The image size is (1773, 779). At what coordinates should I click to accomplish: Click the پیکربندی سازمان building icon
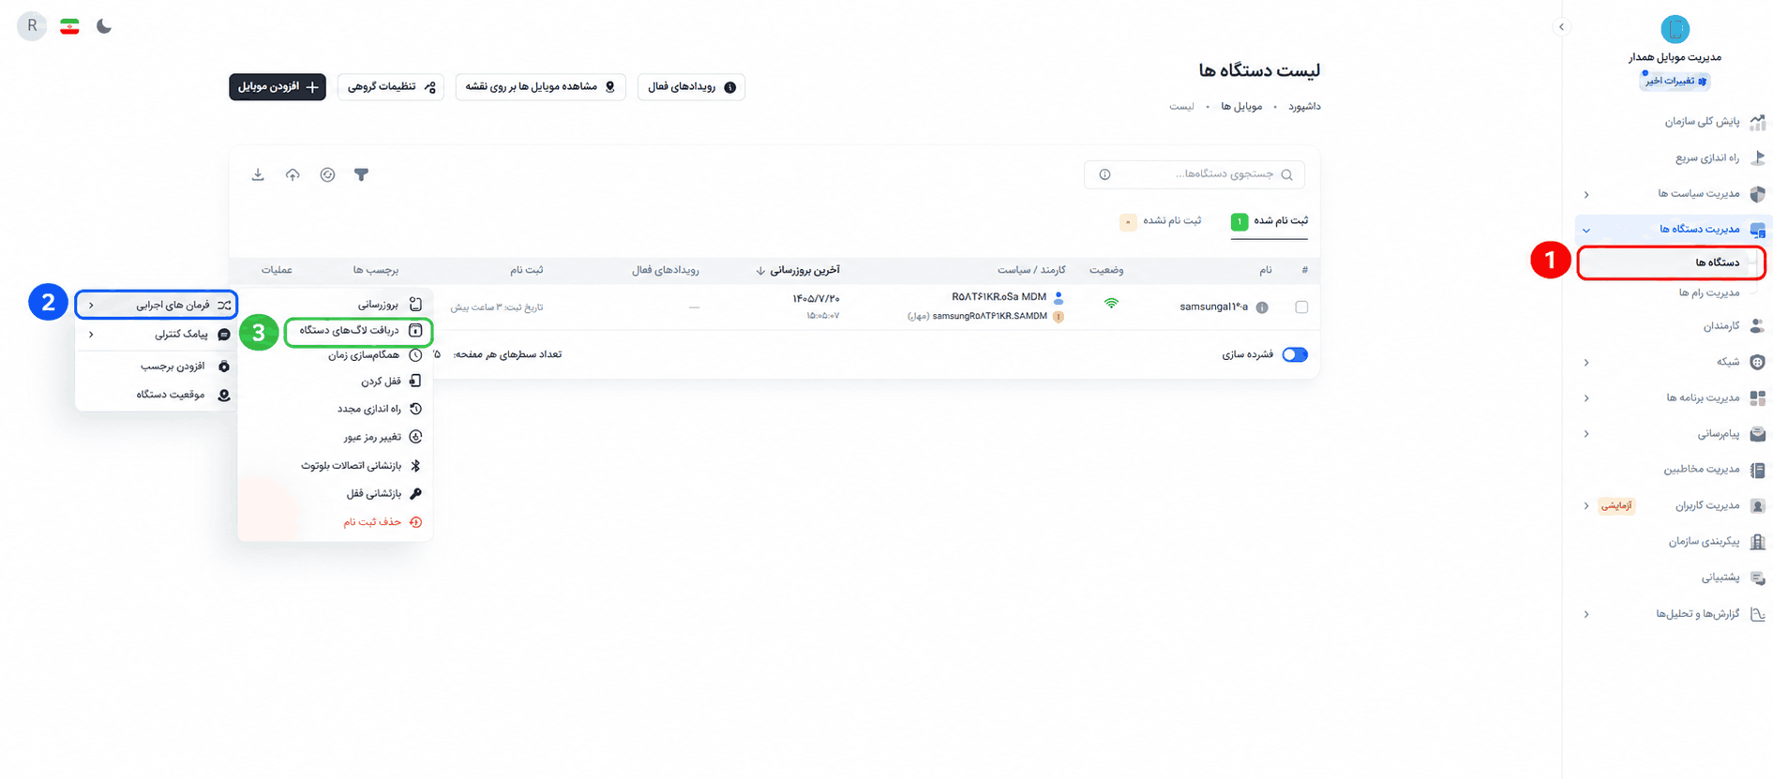coord(1758,542)
